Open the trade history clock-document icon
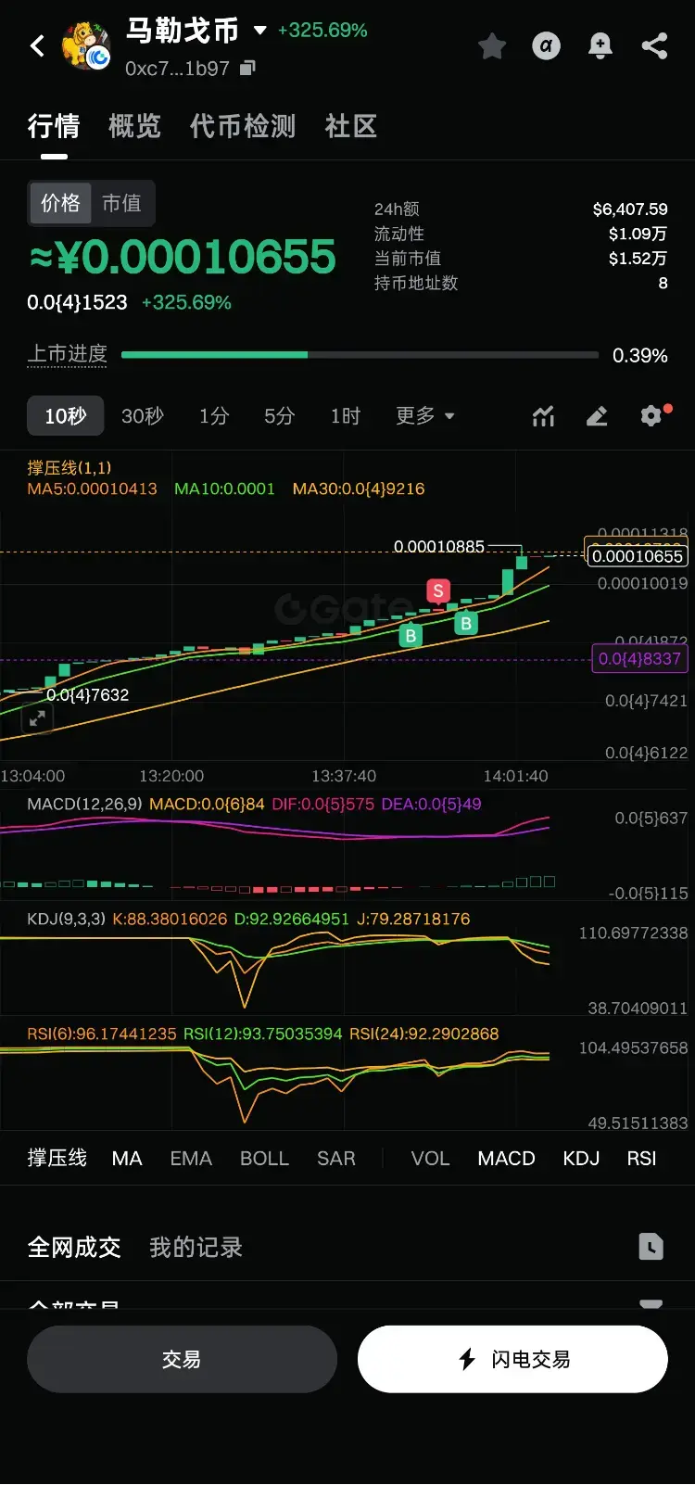Viewport: 695px width, 1485px height. [x=651, y=1247]
